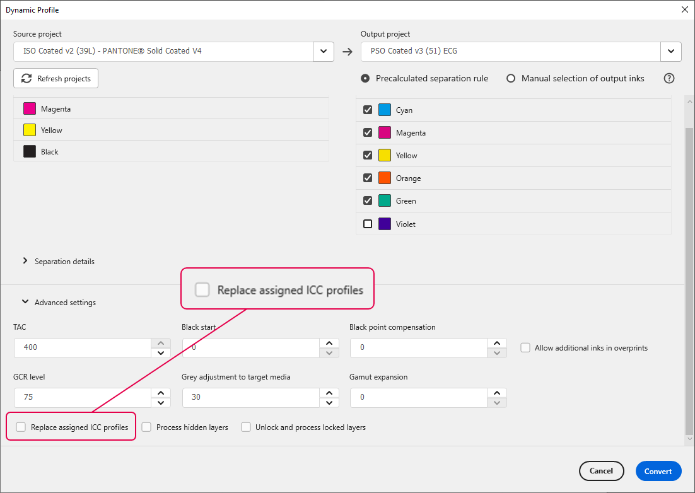Click the Convert button
This screenshot has height=493, width=695.
tap(658, 471)
